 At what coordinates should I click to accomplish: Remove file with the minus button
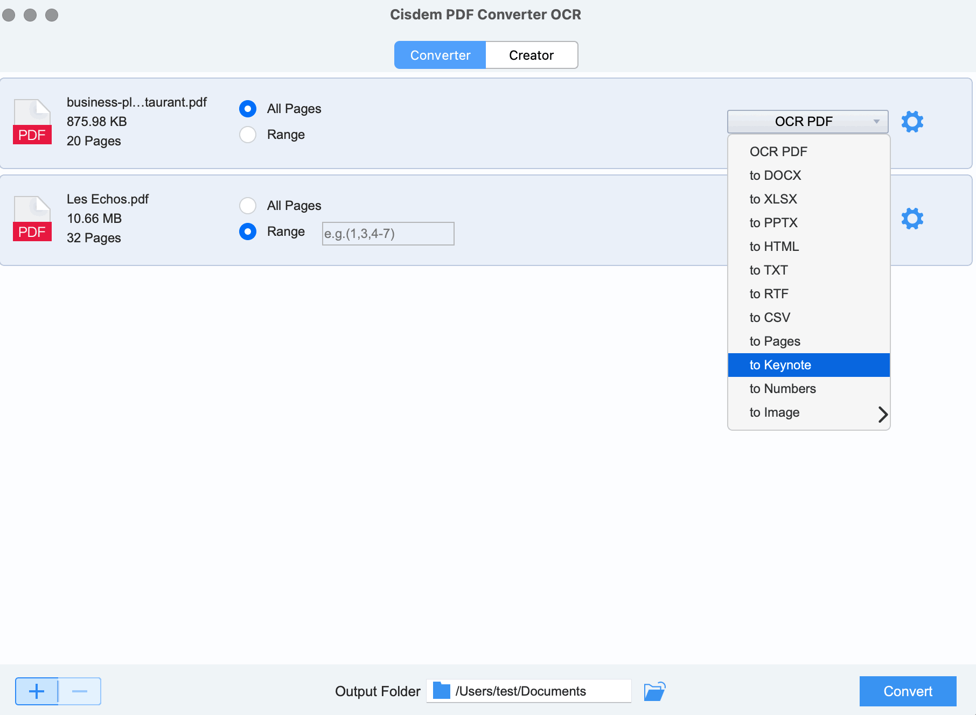[x=80, y=691]
